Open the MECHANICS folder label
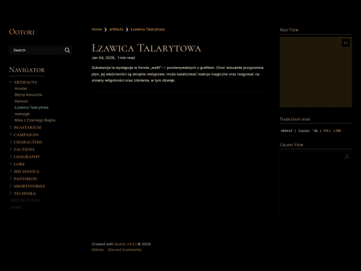The width and height of the screenshot is (361, 271). pos(27,171)
